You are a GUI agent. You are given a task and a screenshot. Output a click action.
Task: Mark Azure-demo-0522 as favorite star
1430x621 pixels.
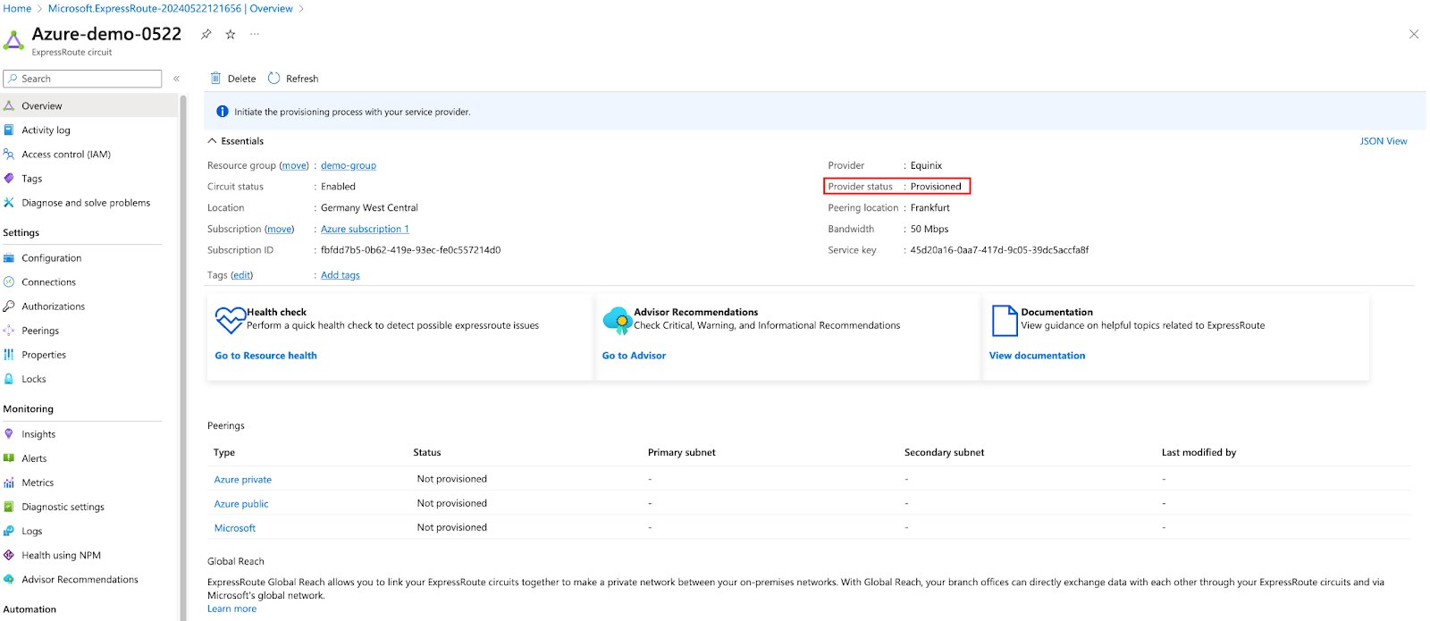coord(231,34)
